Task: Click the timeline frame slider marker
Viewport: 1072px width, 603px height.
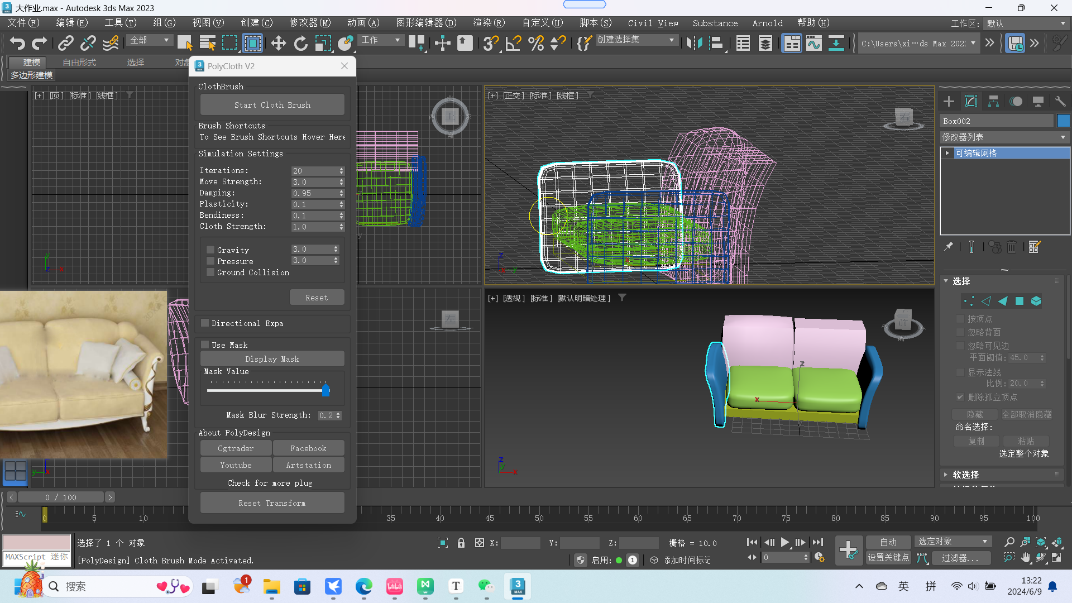Action: click(45, 515)
